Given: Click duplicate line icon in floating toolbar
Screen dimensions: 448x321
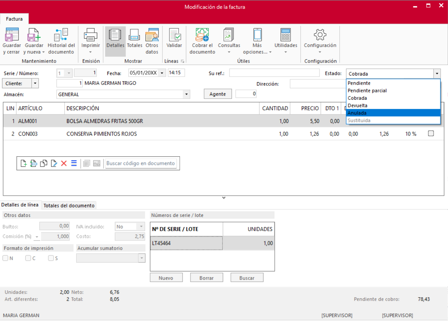Looking at the screenshot, I should tap(44, 163).
